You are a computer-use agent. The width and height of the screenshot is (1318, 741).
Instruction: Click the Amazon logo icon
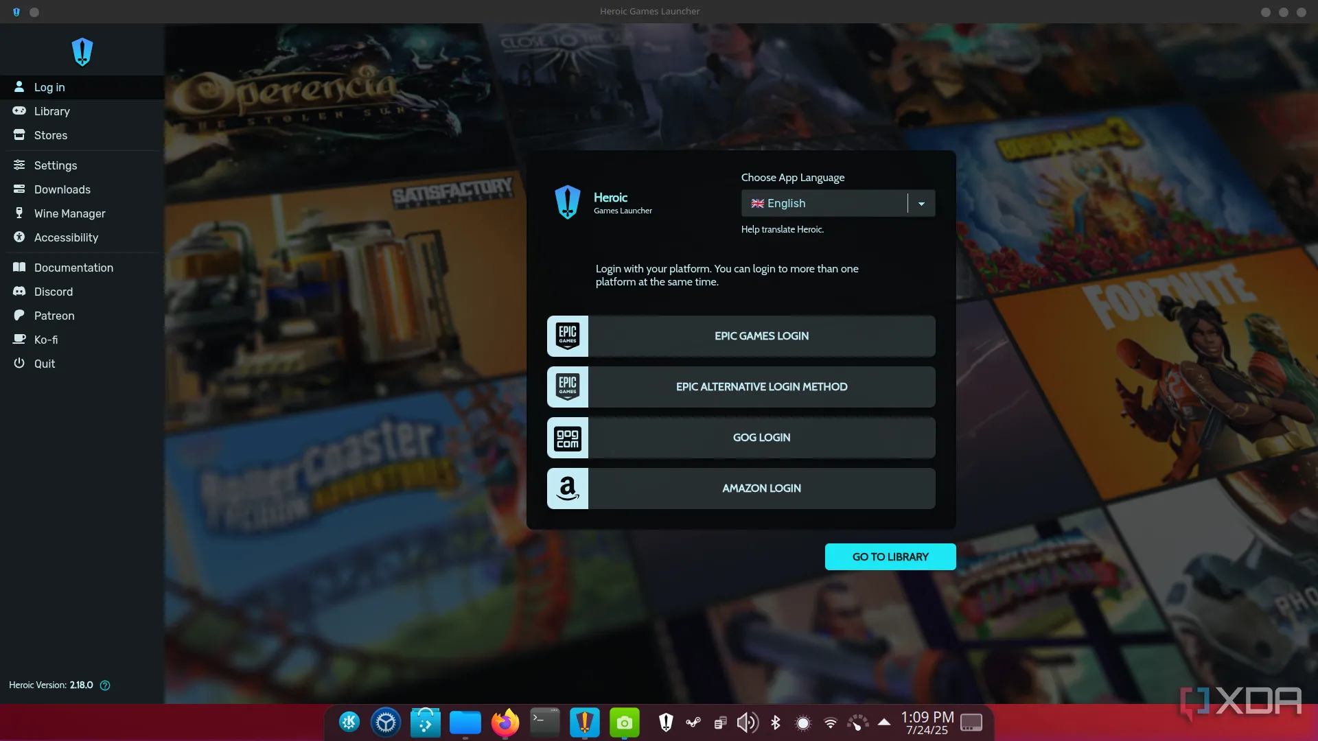tap(568, 489)
